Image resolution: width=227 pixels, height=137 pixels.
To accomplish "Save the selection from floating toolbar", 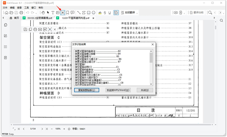I will tap(25, 30).
